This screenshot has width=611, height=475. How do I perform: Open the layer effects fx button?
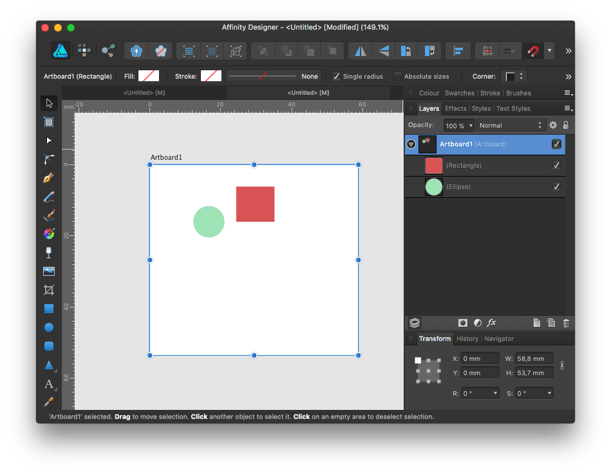tap(491, 323)
